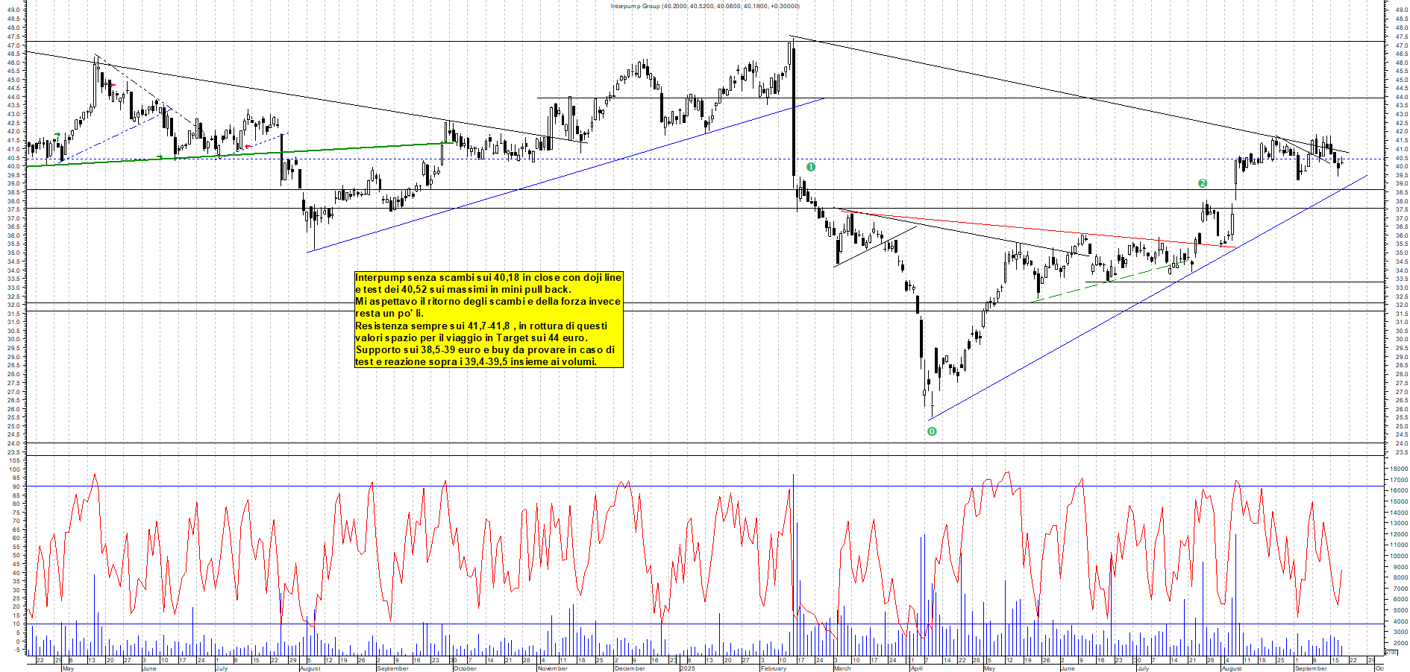Click the -5 level on the oscillator axis
The image size is (1410, 672).
tap(16, 650)
